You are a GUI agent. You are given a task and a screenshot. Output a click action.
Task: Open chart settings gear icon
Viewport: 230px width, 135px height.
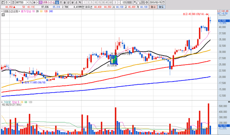147,3
